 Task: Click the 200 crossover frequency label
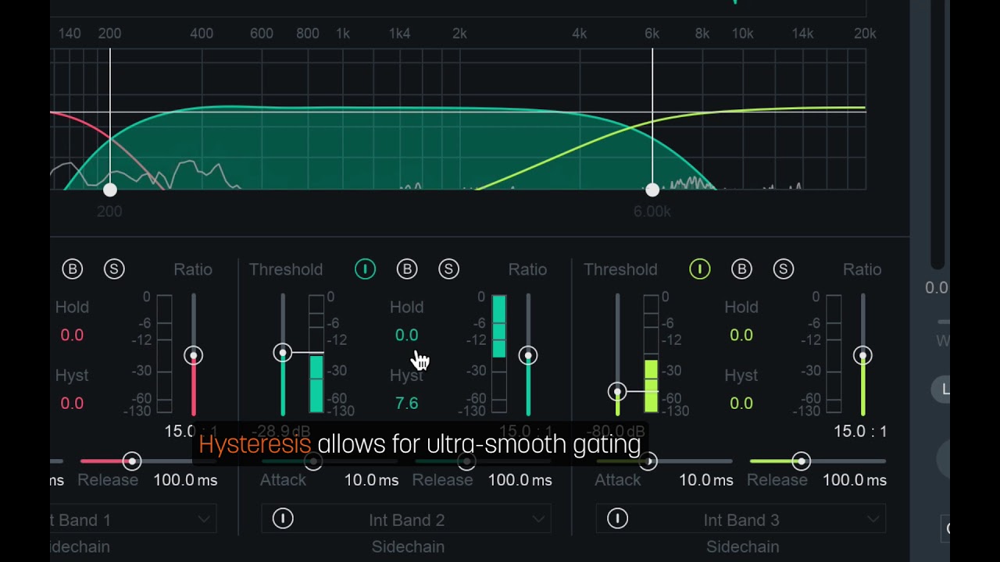[x=109, y=212]
